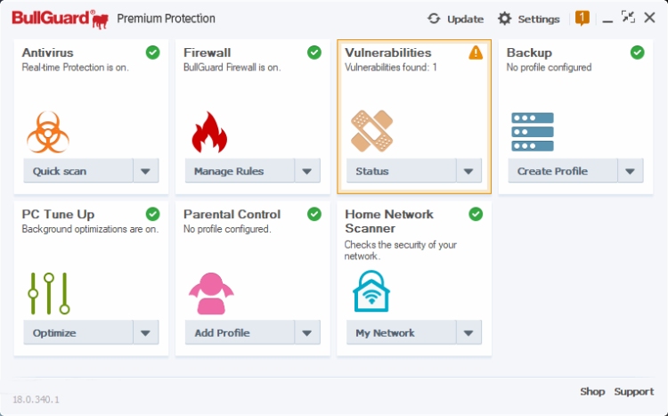Image resolution: width=668 pixels, height=416 pixels.
Task: Click the Home Network Scanner house icon
Action: click(x=371, y=291)
